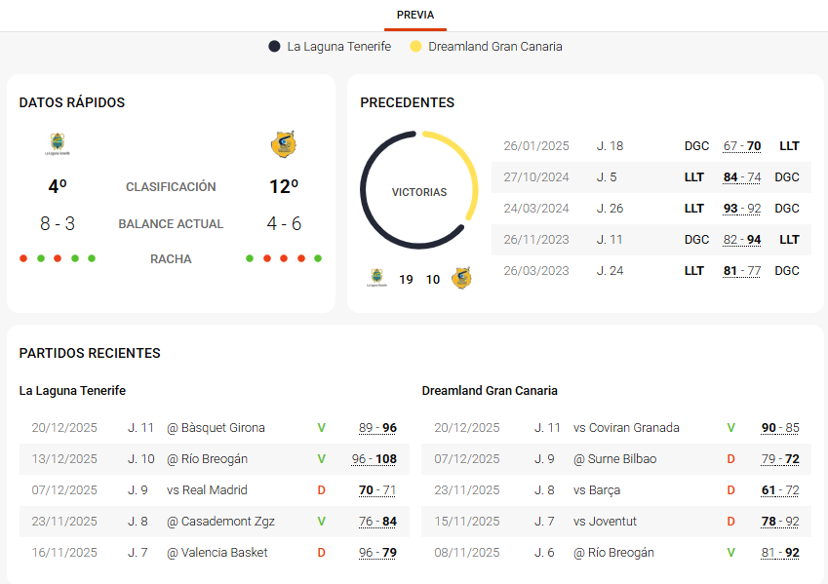The height and width of the screenshot is (584, 828).
Task: Click yellow Dreamland Gran Canaria legend dot
Action: pos(416,46)
